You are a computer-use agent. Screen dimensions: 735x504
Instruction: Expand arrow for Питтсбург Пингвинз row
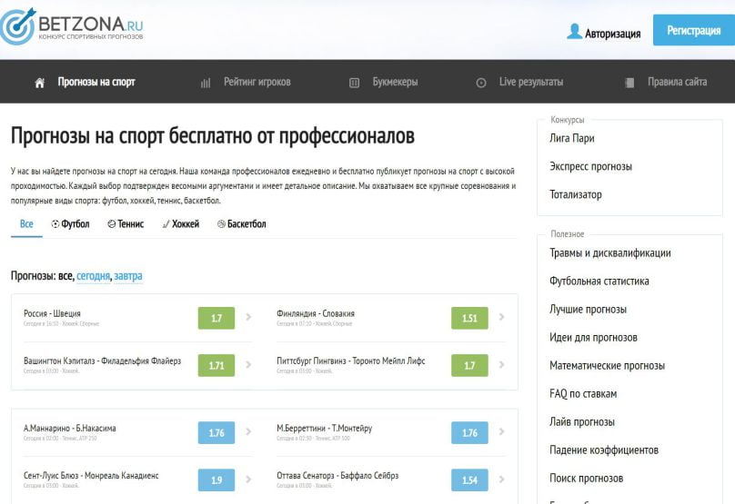[501, 364]
